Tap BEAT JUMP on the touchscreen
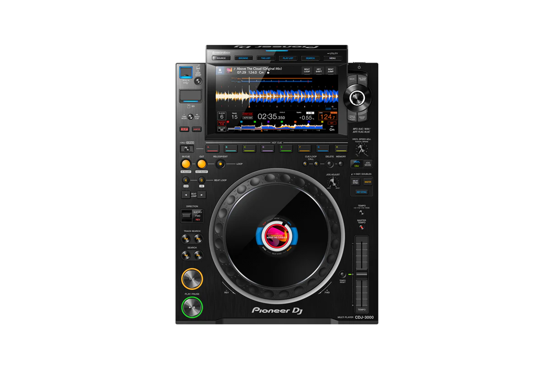Viewport: 554px width, 369px height. (x=331, y=70)
